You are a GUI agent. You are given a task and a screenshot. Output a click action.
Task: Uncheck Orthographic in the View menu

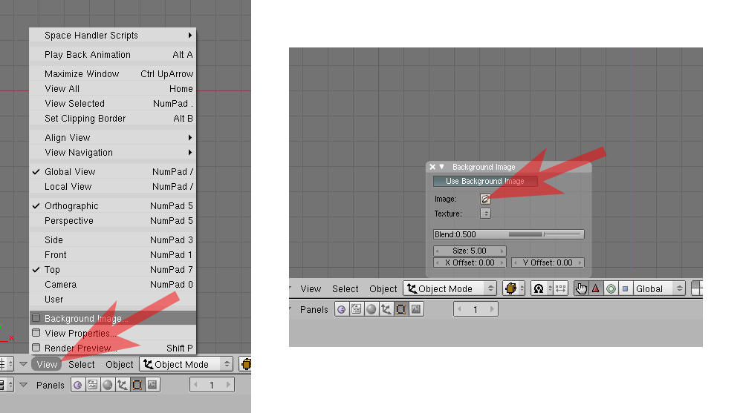(x=113, y=206)
